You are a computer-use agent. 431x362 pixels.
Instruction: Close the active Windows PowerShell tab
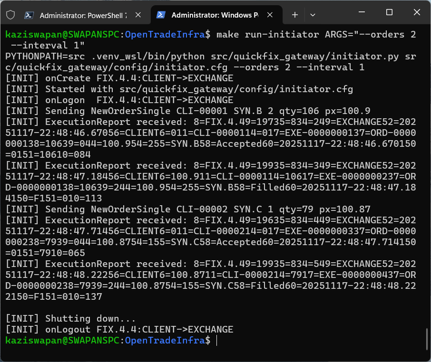click(x=270, y=14)
